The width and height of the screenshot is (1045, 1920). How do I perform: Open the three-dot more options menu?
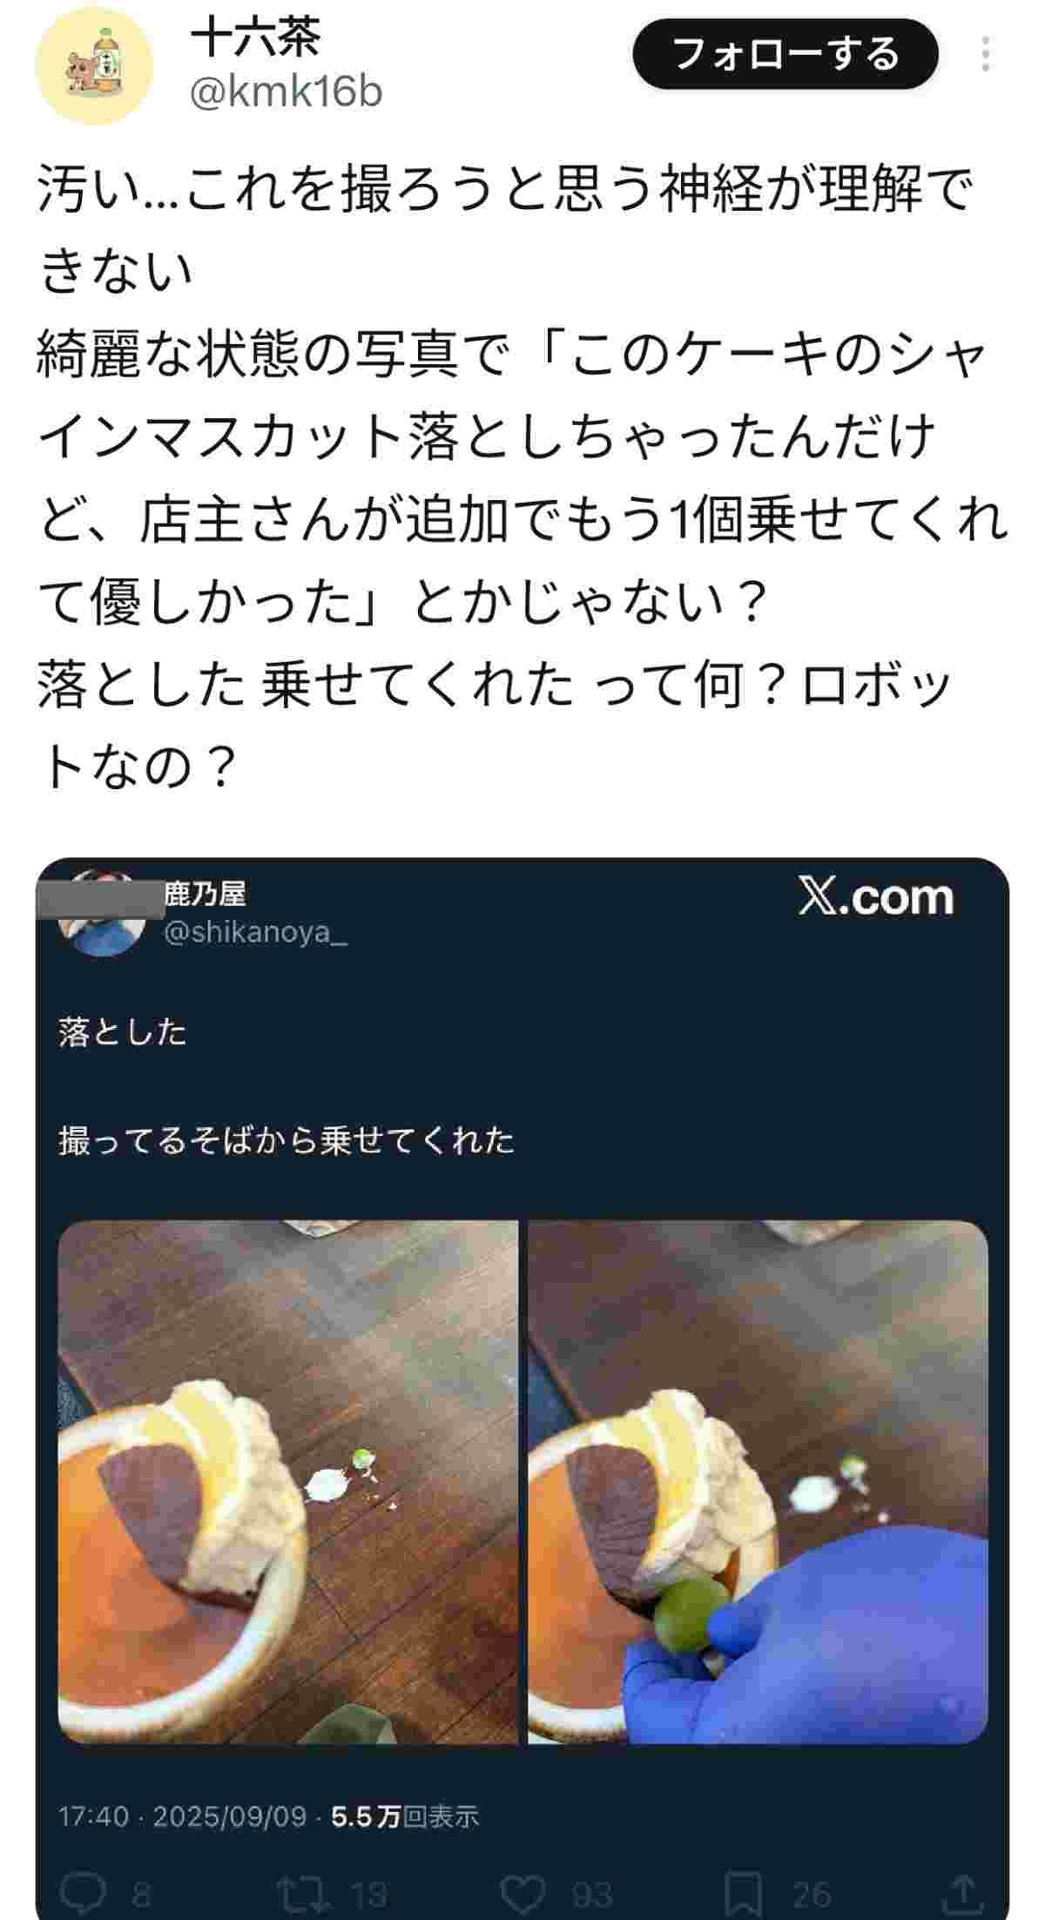(986, 54)
